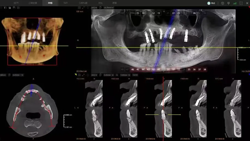This screenshot has width=250, height=141.
Task: Click the thickness icon above cross-section views
Action: [100, 75]
